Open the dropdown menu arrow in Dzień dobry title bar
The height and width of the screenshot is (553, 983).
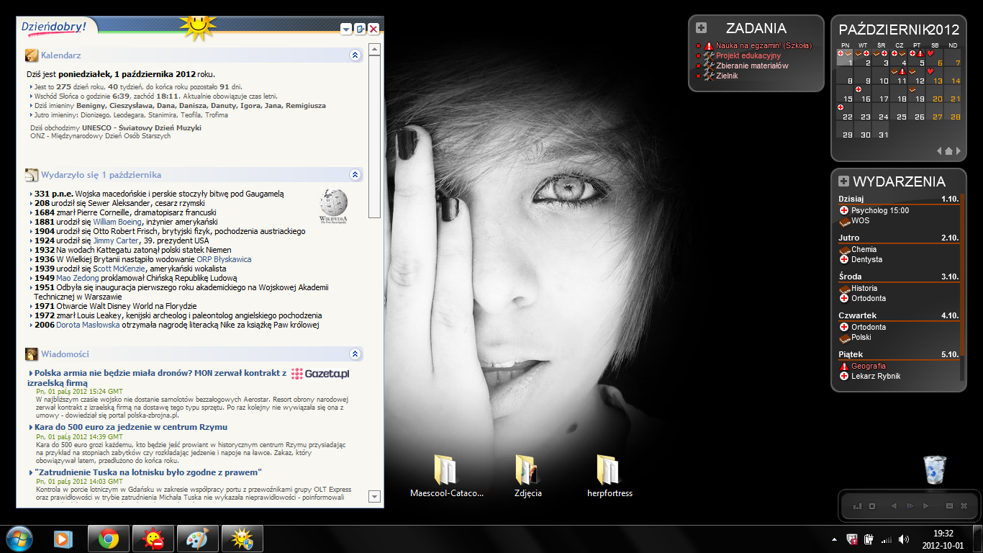(346, 29)
